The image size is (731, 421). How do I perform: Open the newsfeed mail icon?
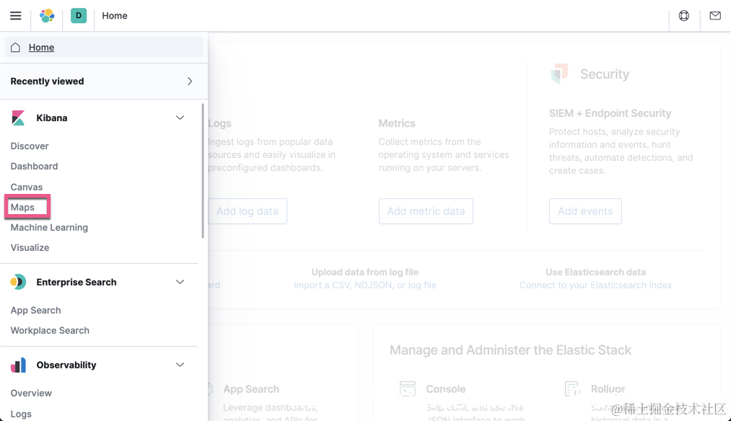pyautogui.click(x=714, y=15)
